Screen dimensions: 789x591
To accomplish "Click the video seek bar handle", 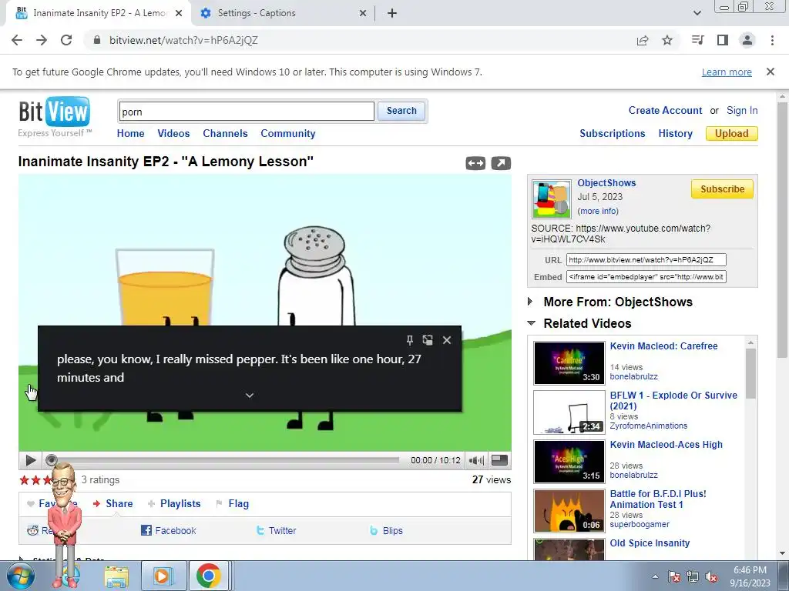I will pyautogui.click(x=52, y=460).
